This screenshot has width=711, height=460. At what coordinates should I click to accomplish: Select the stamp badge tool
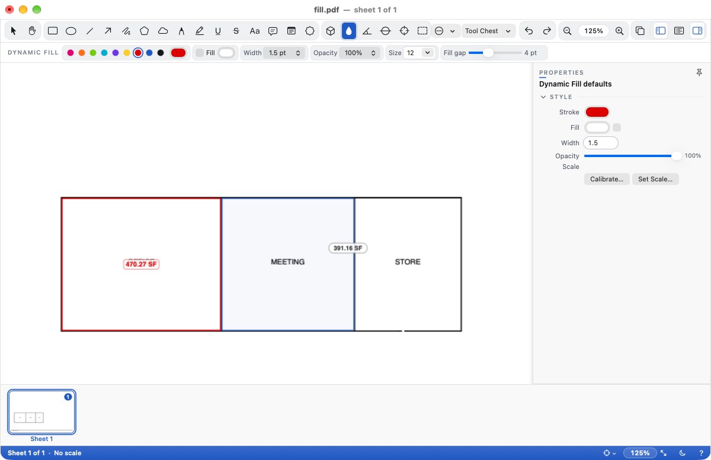point(310,31)
